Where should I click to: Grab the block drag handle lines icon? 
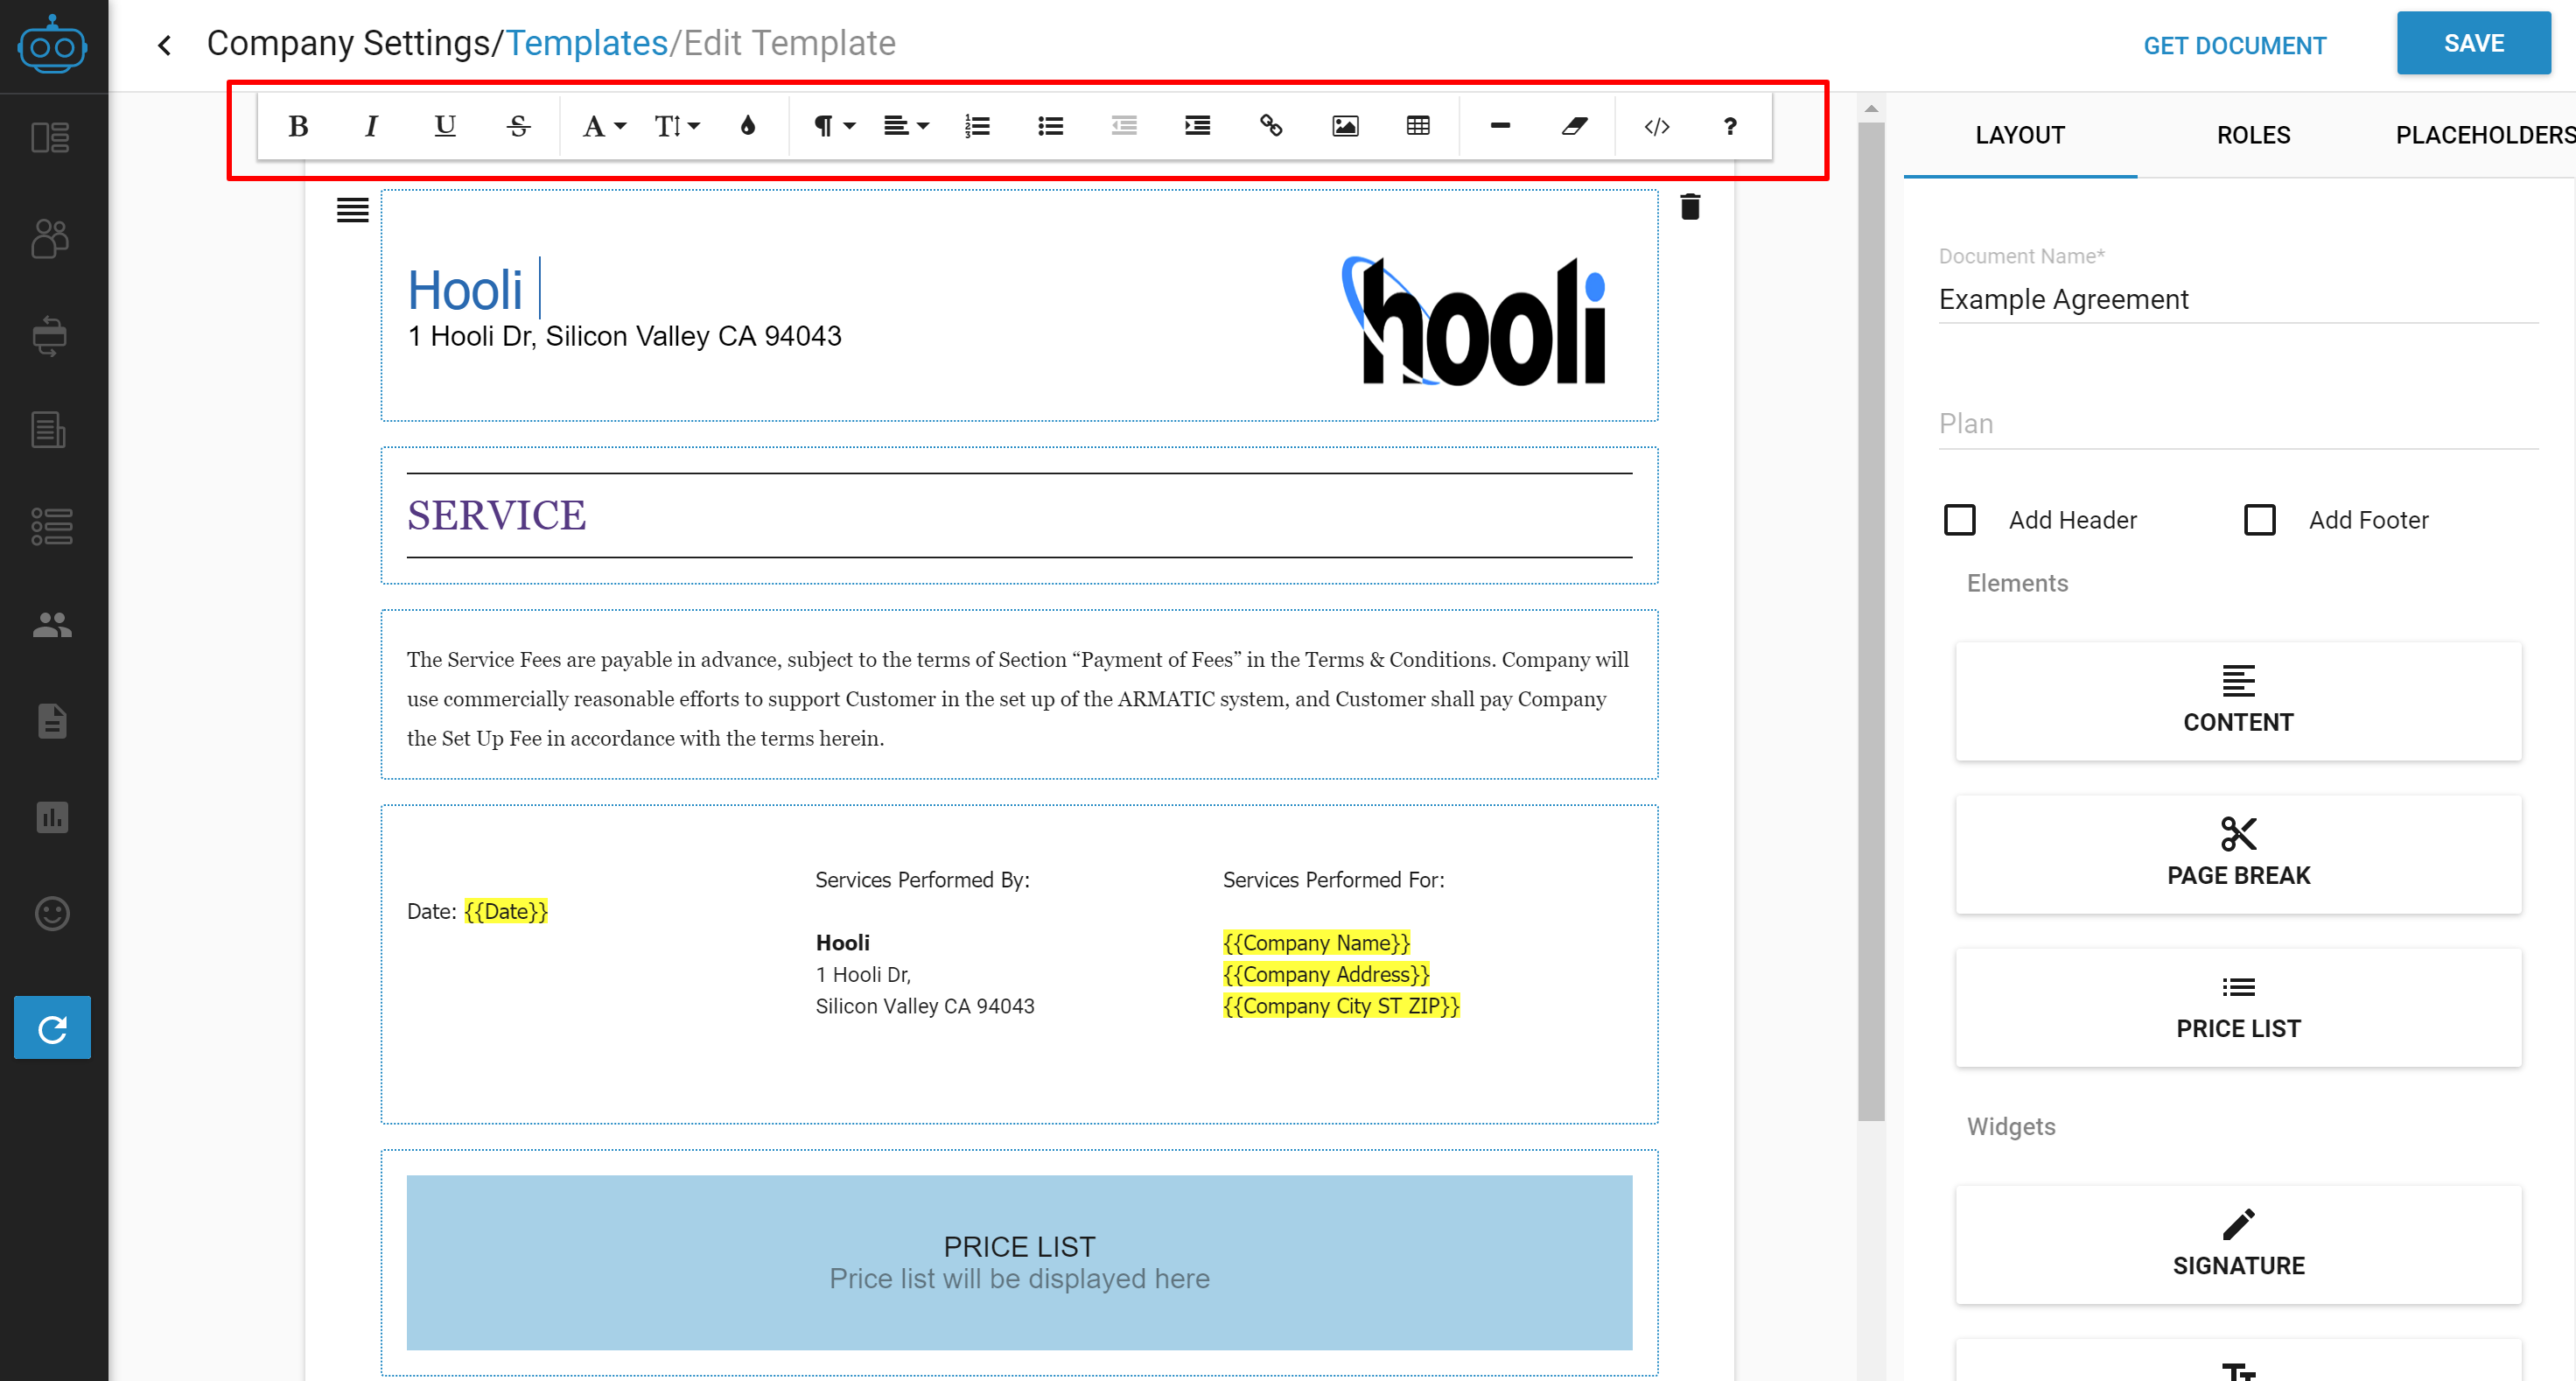352,210
